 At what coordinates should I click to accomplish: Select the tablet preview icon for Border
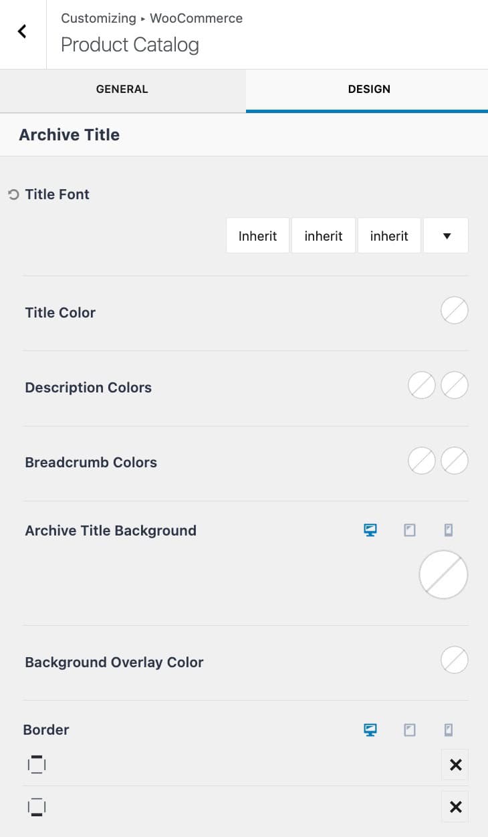(409, 729)
